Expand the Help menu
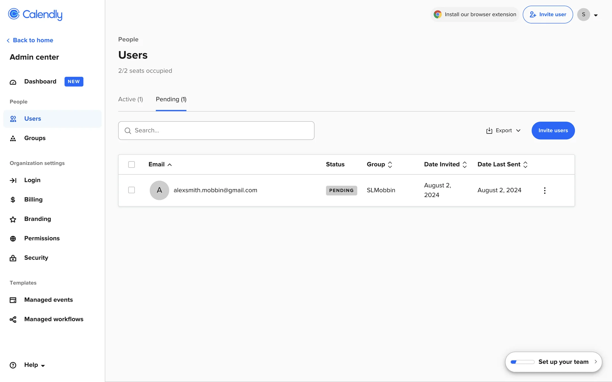The height and width of the screenshot is (382, 612). tap(34, 365)
